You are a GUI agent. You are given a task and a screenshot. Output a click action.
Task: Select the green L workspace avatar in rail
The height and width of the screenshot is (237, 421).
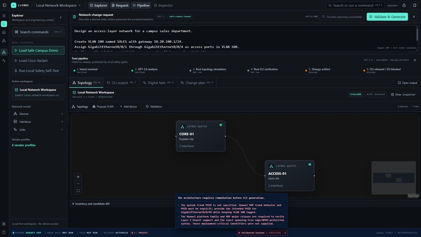click(x=4, y=24)
